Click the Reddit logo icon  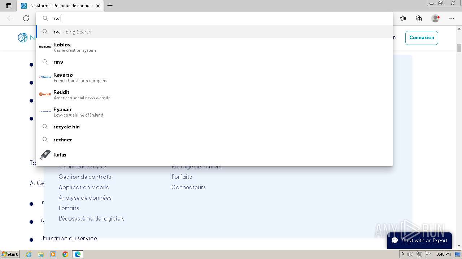[45, 94]
